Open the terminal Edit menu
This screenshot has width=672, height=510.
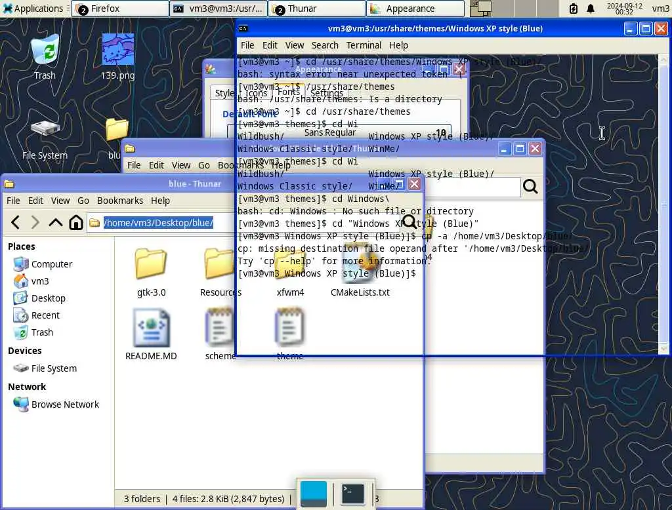(270, 45)
